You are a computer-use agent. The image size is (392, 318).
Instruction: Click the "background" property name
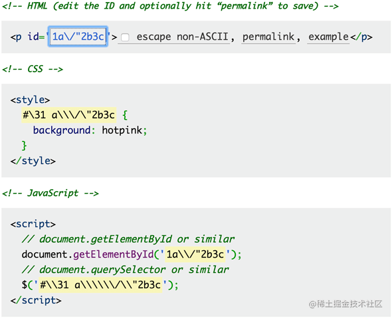pos(62,130)
